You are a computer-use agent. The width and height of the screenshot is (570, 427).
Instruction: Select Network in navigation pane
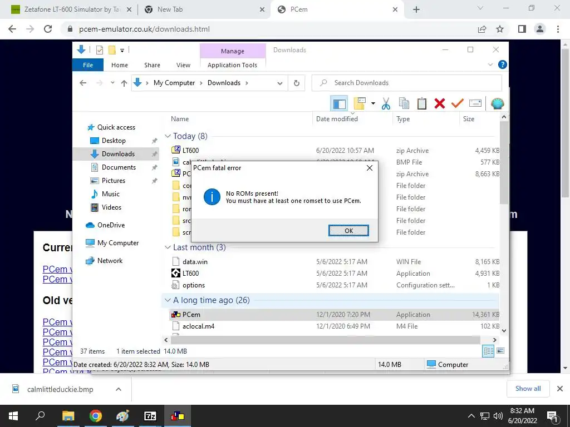[x=110, y=261]
